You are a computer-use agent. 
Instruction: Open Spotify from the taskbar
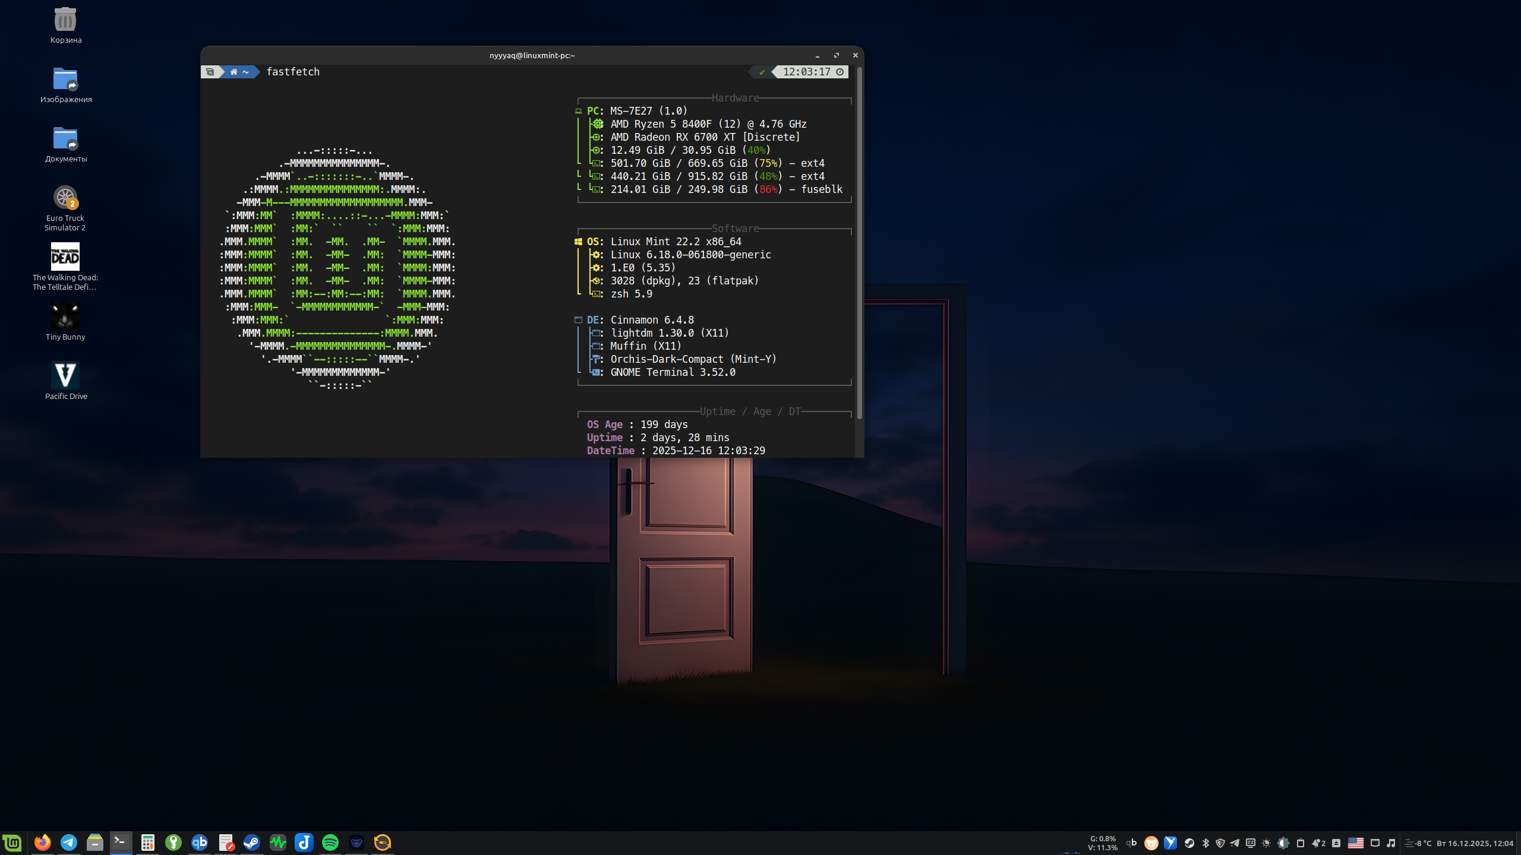pyautogui.click(x=330, y=843)
